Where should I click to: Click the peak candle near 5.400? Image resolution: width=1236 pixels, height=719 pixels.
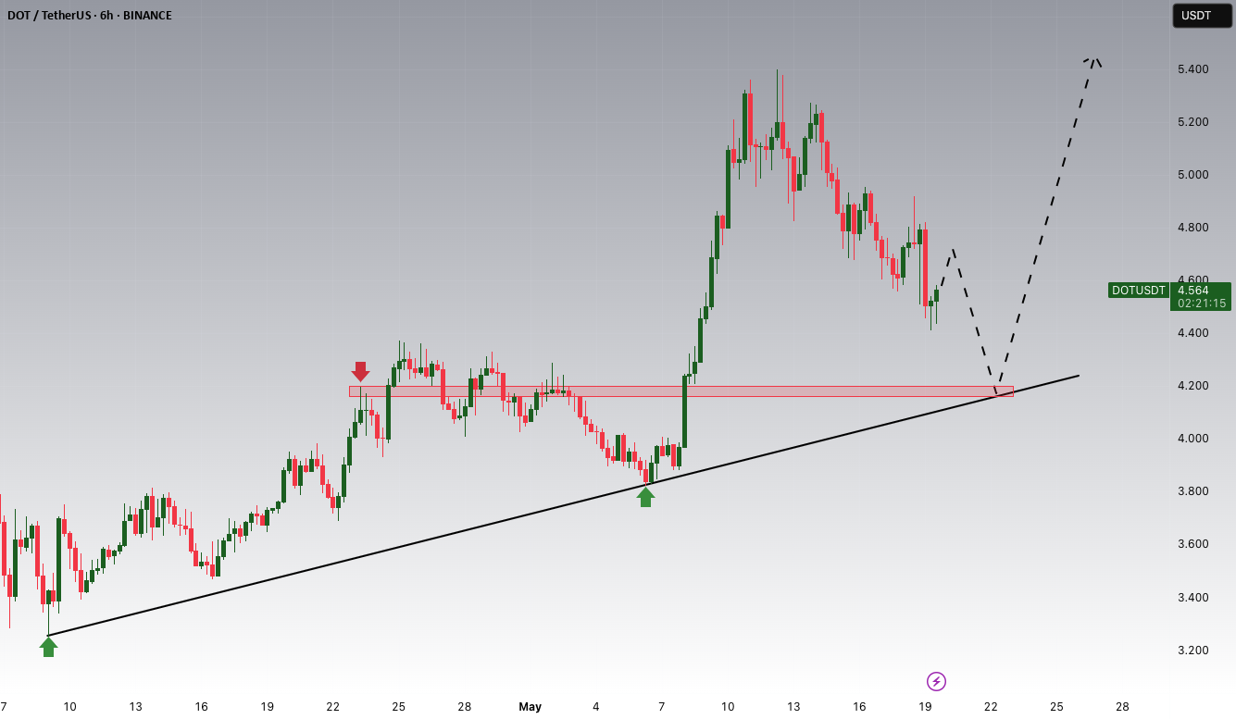(x=777, y=111)
